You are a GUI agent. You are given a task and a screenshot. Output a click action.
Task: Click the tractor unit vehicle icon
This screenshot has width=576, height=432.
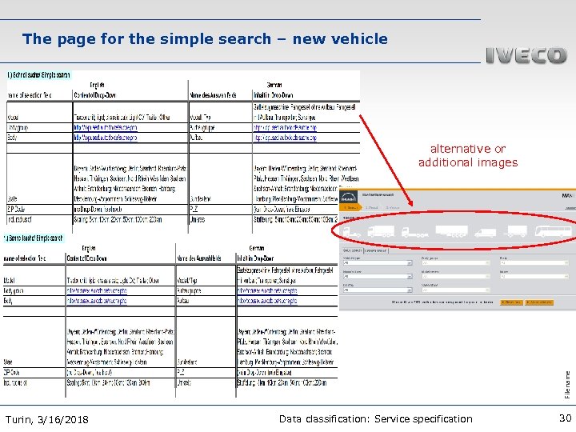click(352, 232)
